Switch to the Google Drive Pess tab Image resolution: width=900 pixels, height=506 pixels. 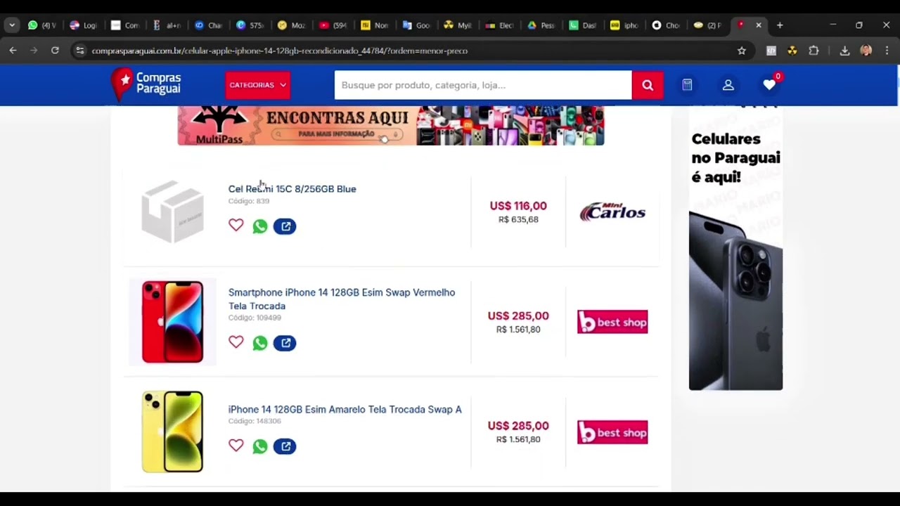coord(541,25)
